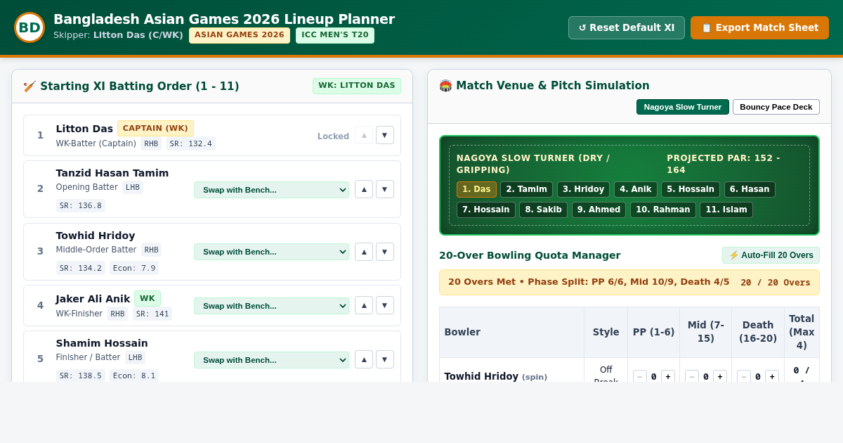The width and height of the screenshot is (843, 443).
Task: Select the '6. Hasan' pitch chip
Action: 750,189
